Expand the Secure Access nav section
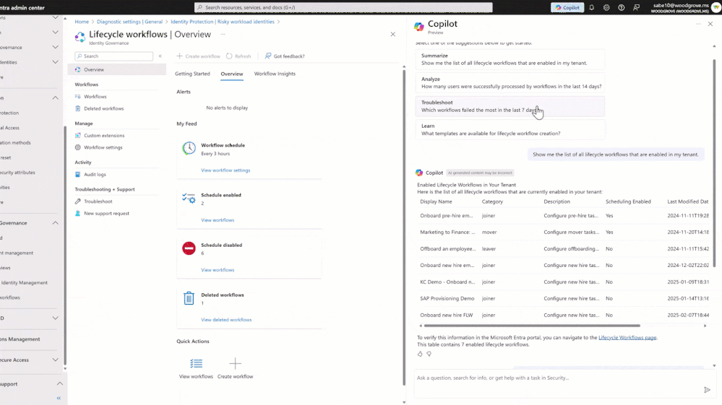Image resolution: width=722 pixels, height=405 pixels. (x=55, y=360)
